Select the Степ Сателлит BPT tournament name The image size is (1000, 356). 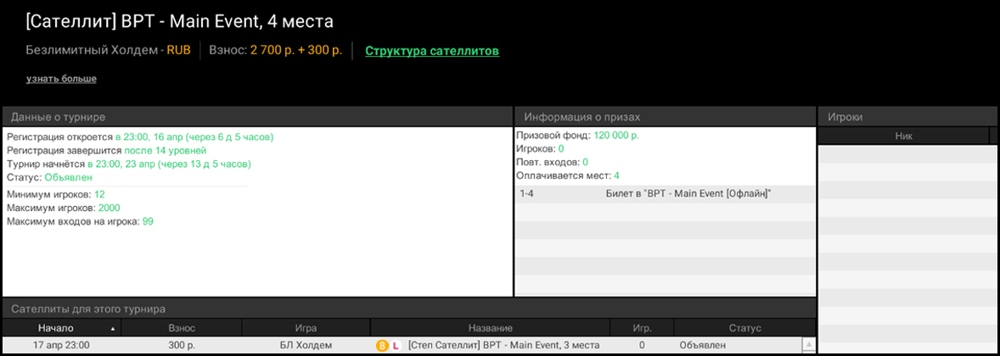[503, 346]
